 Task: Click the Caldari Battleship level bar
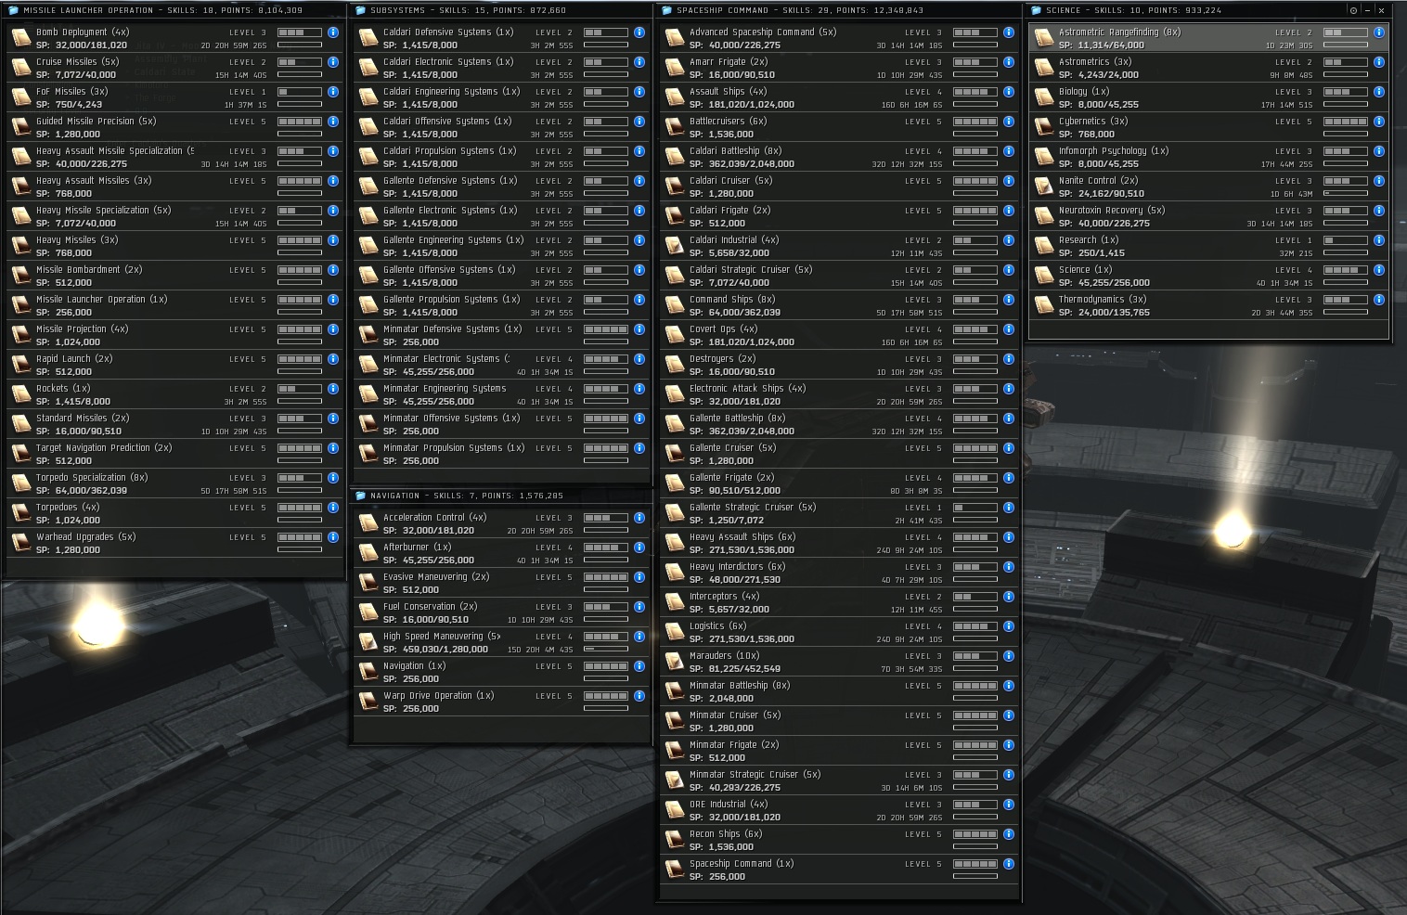975,151
